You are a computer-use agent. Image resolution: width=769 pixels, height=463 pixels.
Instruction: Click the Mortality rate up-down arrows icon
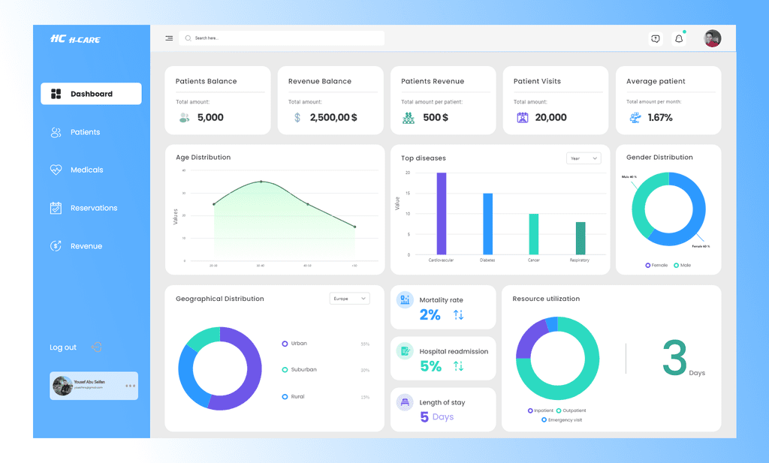click(x=459, y=315)
